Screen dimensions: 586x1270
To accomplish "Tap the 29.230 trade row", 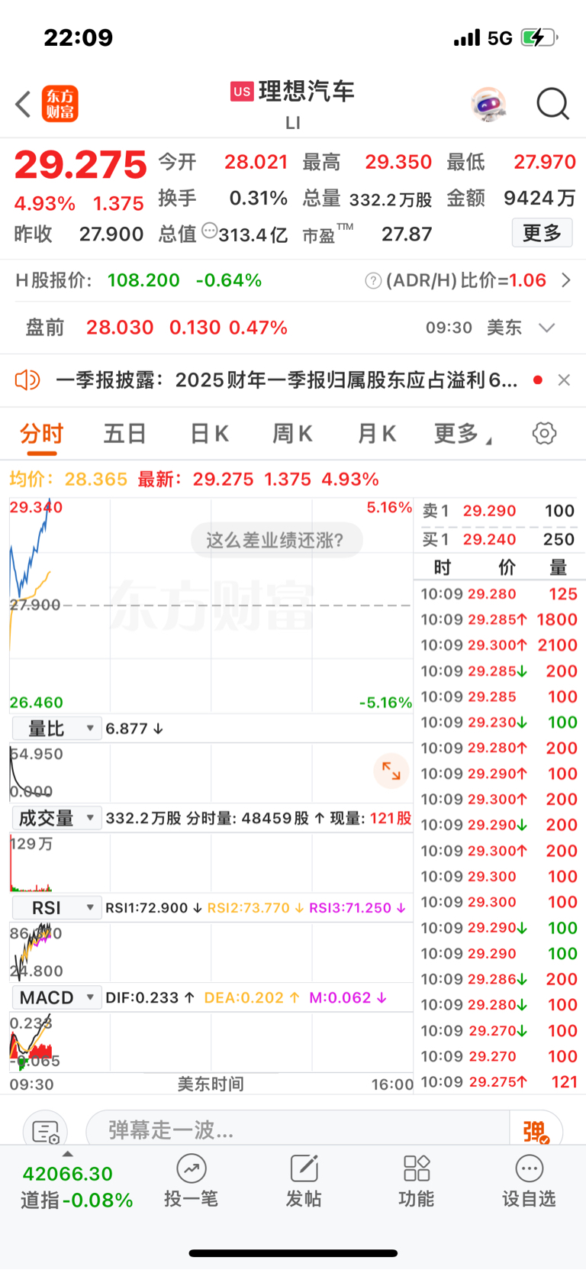I will click(x=499, y=722).
